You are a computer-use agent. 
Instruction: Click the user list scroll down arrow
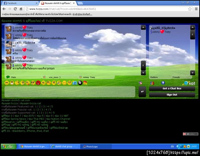193,73
